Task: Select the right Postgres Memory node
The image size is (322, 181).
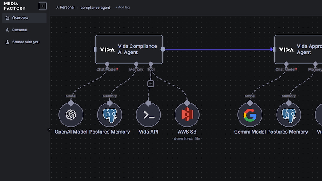Action: coord(289,115)
